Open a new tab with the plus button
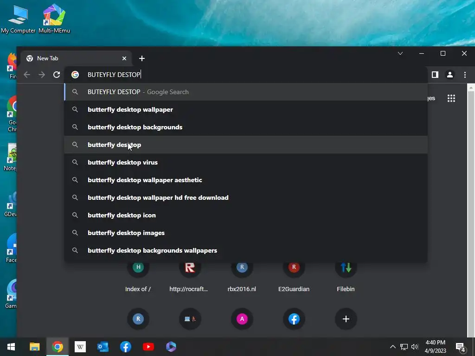The image size is (475, 356). (x=142, y=58)
